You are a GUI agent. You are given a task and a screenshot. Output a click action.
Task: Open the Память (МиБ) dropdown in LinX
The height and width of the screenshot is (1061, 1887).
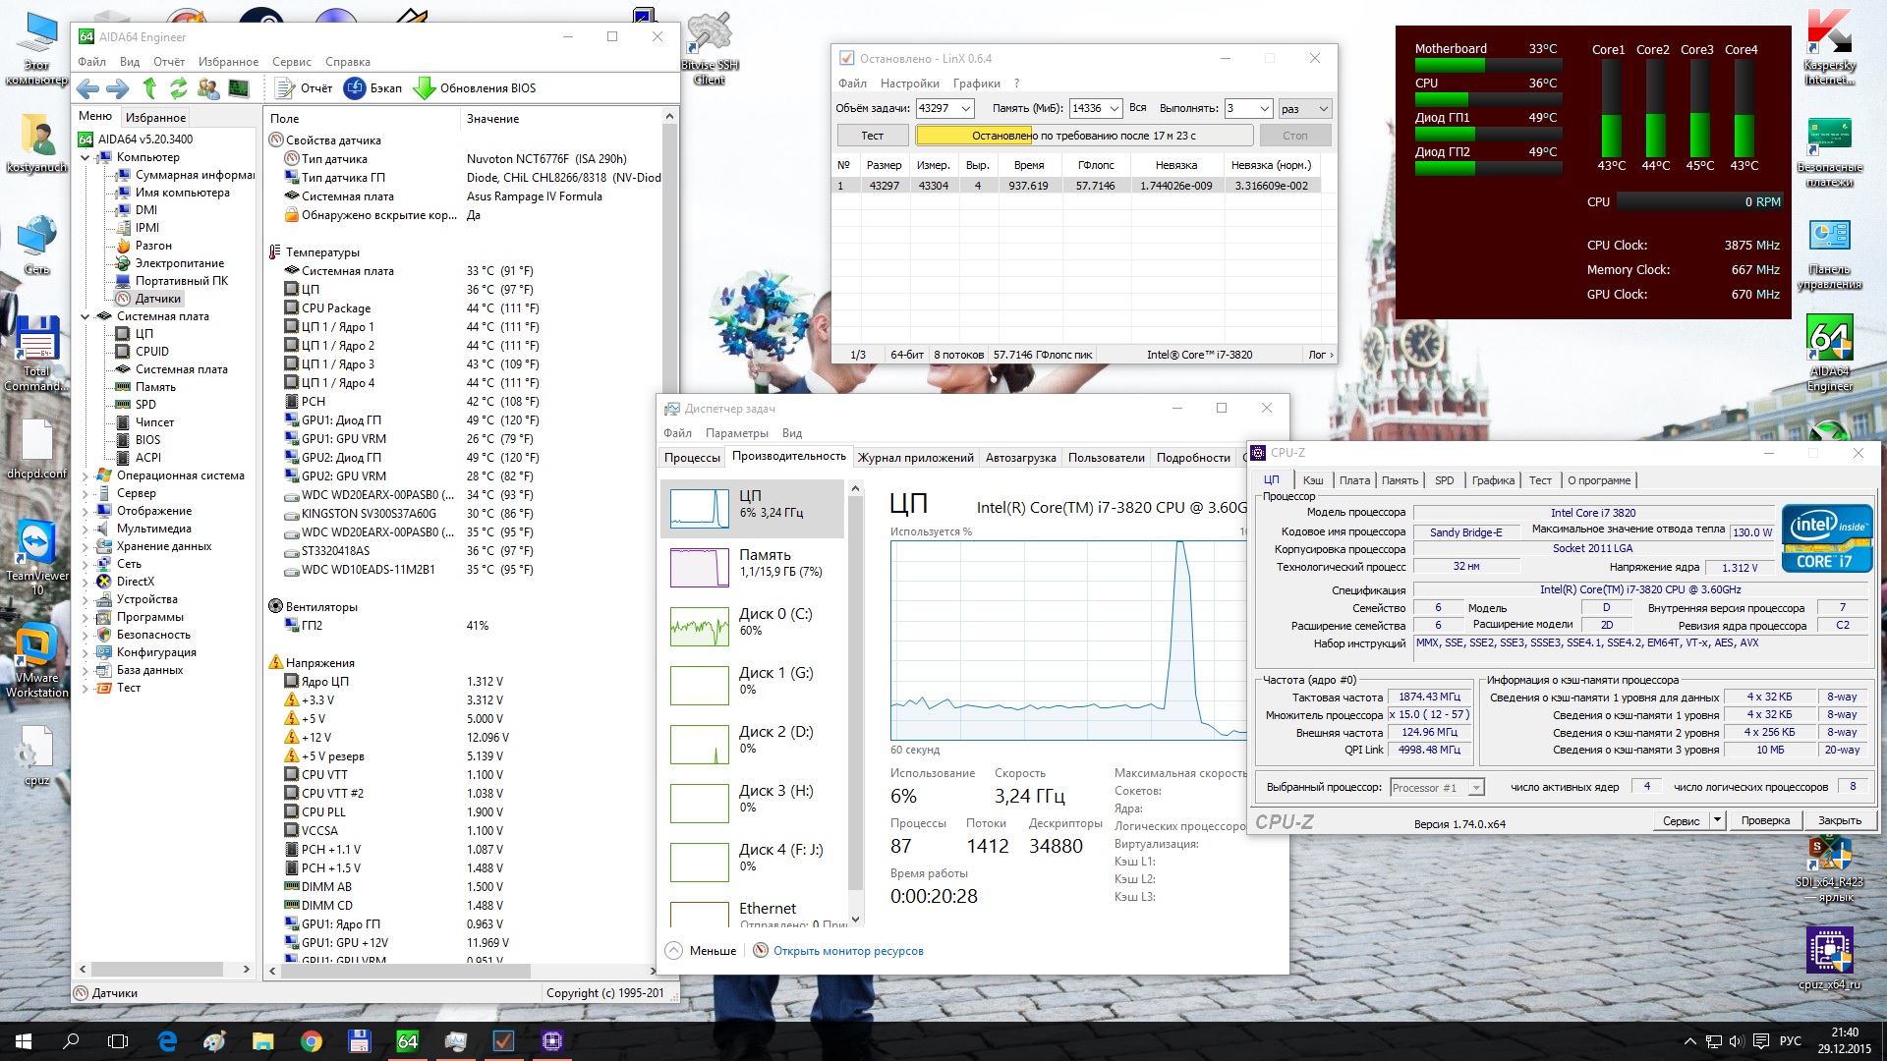point(1115,109)
